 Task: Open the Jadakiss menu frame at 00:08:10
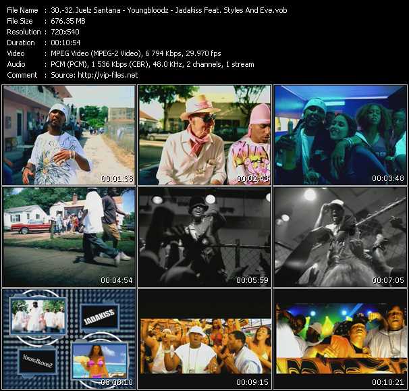[x=69, y=339]
